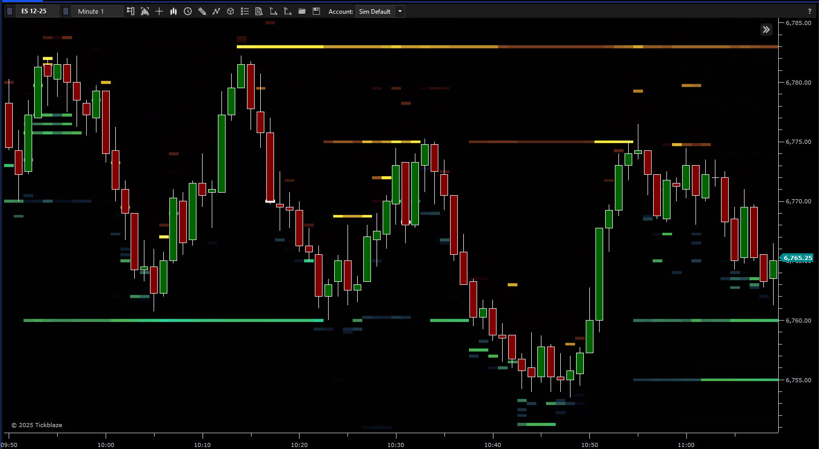Toggle the chart trader panel icon
This screenshot has height=449, width=819.
131,11
